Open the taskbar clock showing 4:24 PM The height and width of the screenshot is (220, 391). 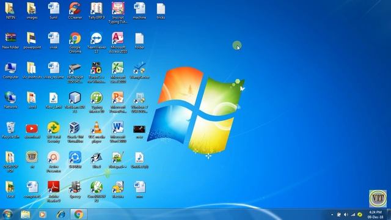(x=375, y=215)
